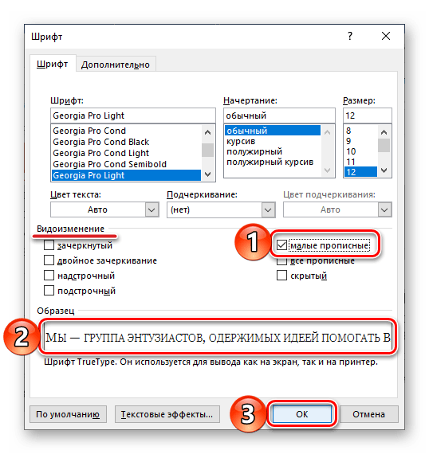The width and height of the screenshot is (429, 454).
Task: Close the Шрифт dialog with X
Action: coord(386,36)
